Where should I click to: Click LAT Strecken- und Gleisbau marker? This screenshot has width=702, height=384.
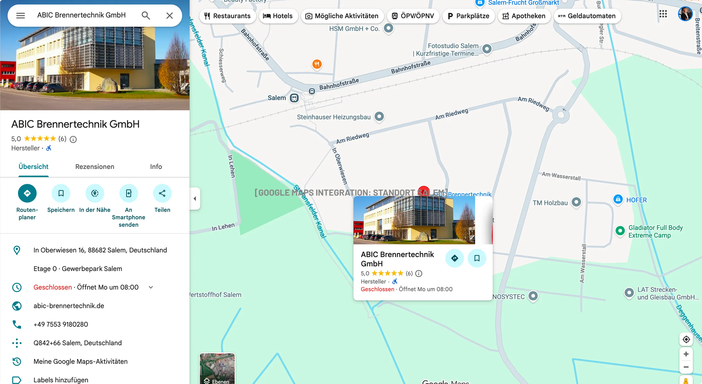(x=629, y=293)
